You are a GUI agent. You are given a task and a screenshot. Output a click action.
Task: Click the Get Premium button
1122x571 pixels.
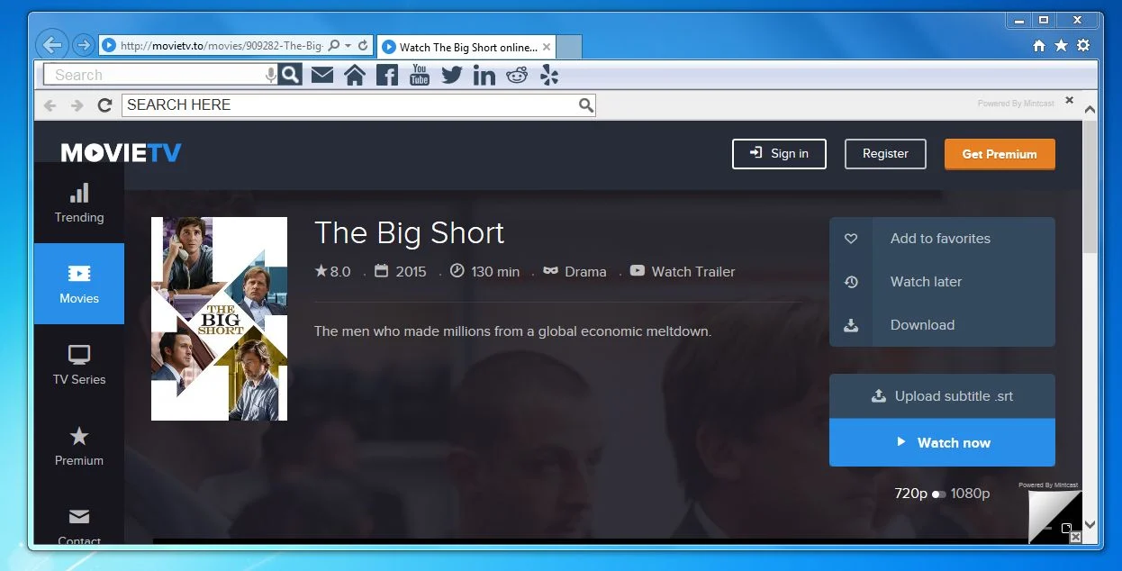click(1000, 154)
